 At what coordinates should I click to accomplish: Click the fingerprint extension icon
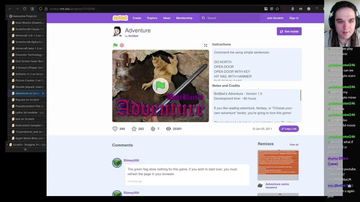click(x=292, y=9)
